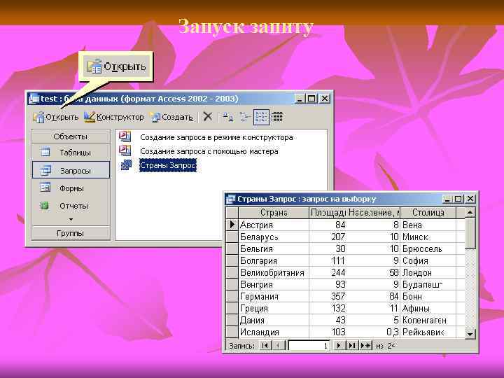Click the Великобритания cell

click(274, 272)
